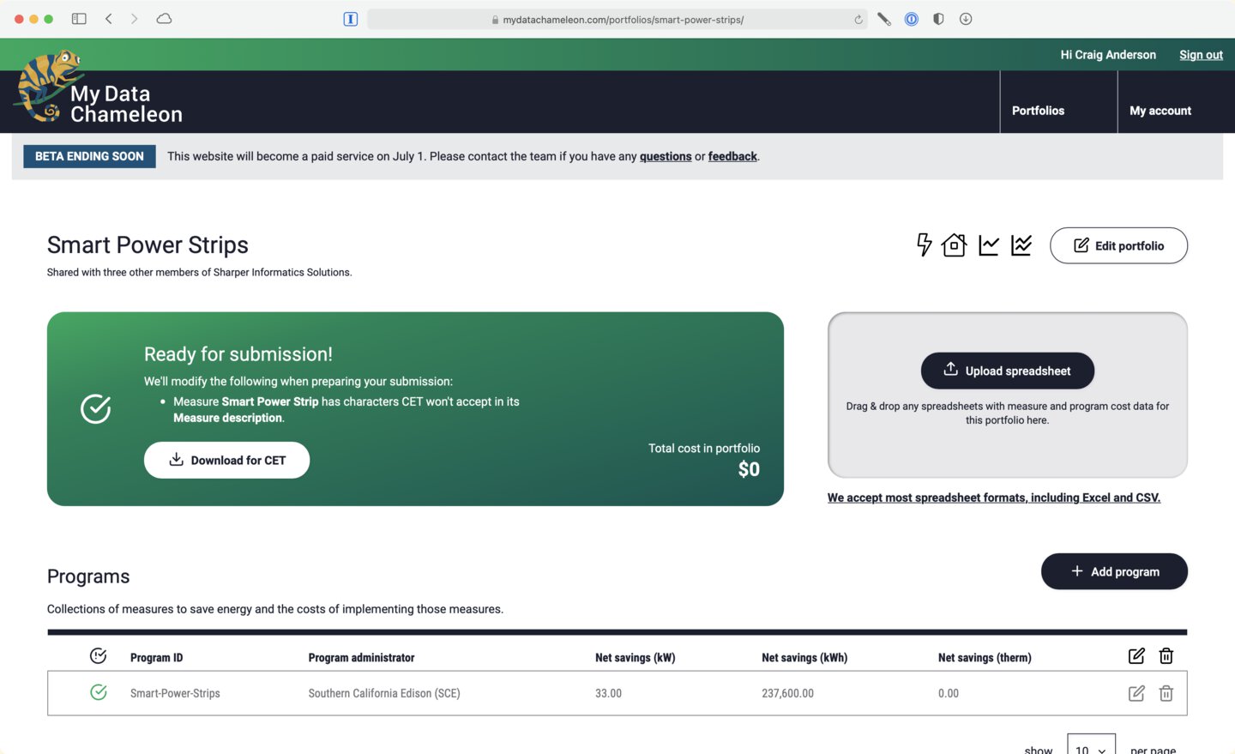
Task: Toggle the Smart-Power-Strips row check status
Action: (x=99, y=692)
